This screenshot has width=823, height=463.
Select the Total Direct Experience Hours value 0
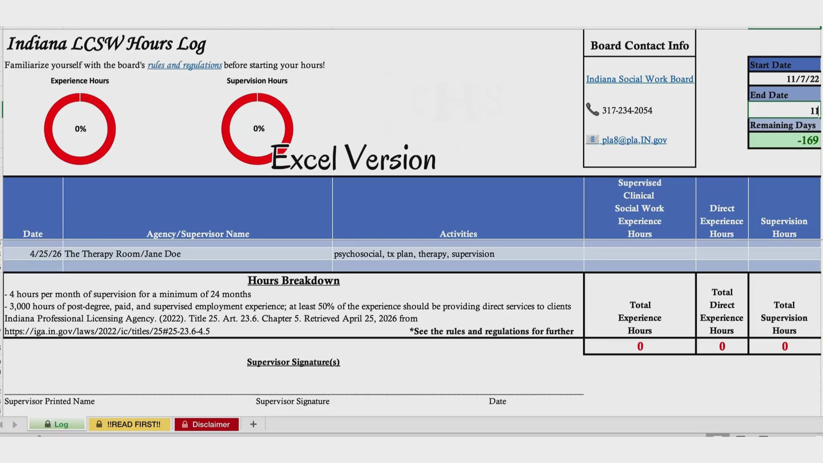722,346
